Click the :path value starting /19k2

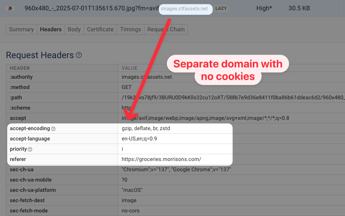pos(233,97)
